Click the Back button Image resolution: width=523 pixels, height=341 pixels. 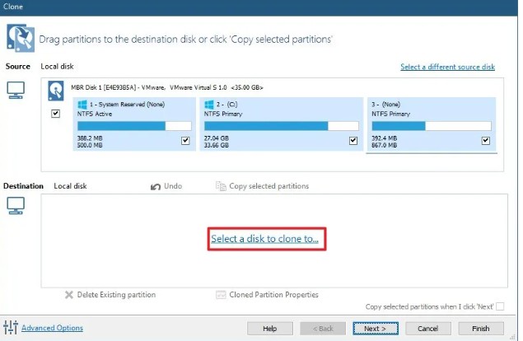323,329
